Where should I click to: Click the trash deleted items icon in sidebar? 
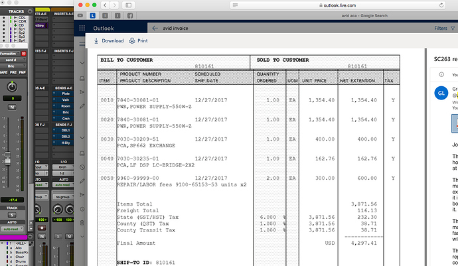[82, 223]
